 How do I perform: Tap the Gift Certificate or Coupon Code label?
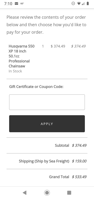(x=36, y=87)
